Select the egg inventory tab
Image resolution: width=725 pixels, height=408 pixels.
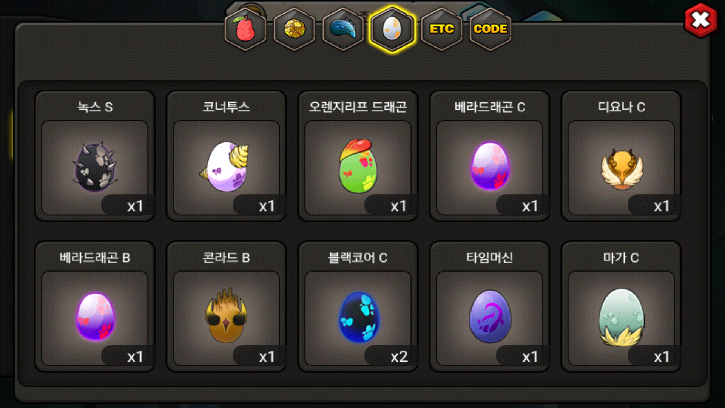(392, 29)
